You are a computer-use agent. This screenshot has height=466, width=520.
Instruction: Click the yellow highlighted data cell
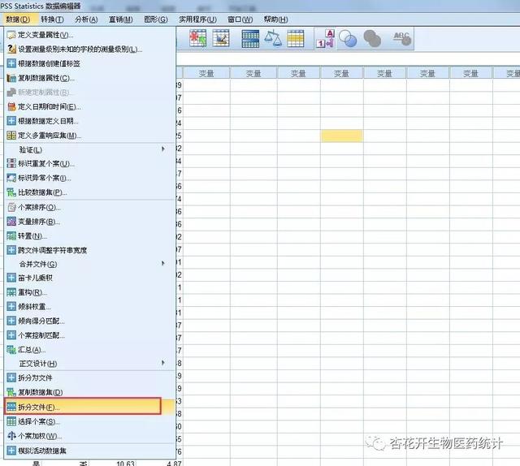point(342,136)
